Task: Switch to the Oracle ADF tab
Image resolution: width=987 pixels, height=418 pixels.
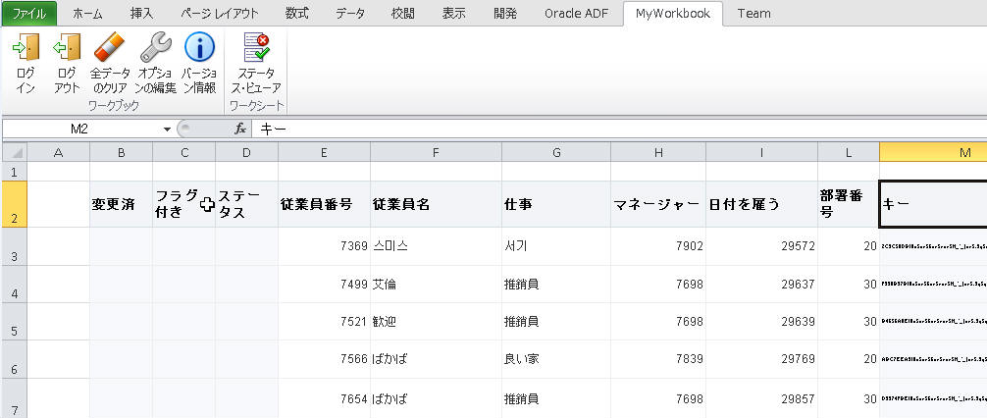Action: (577, 13)
